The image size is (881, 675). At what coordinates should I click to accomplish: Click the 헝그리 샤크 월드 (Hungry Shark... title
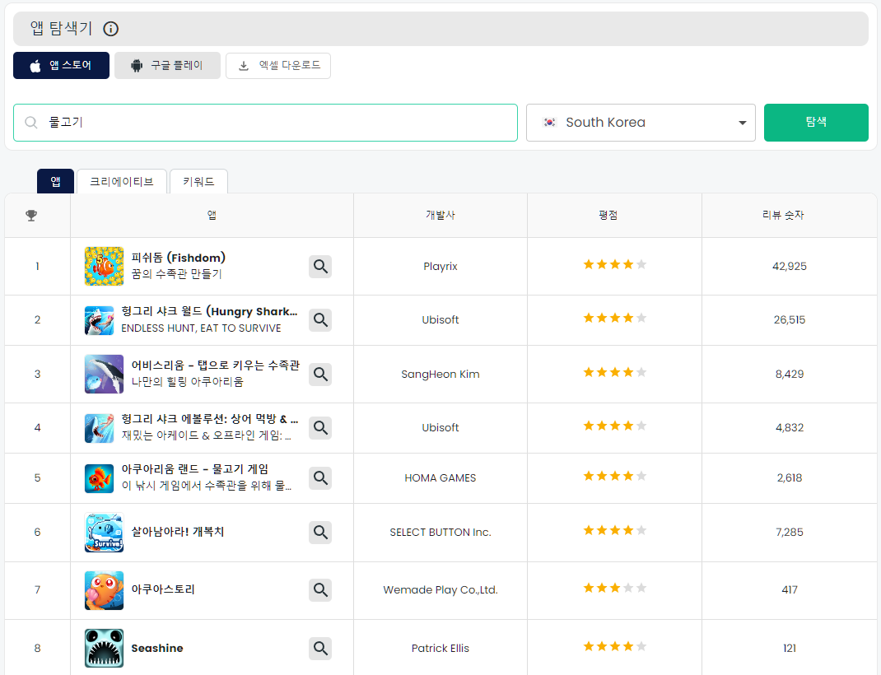tap(210, 312)
